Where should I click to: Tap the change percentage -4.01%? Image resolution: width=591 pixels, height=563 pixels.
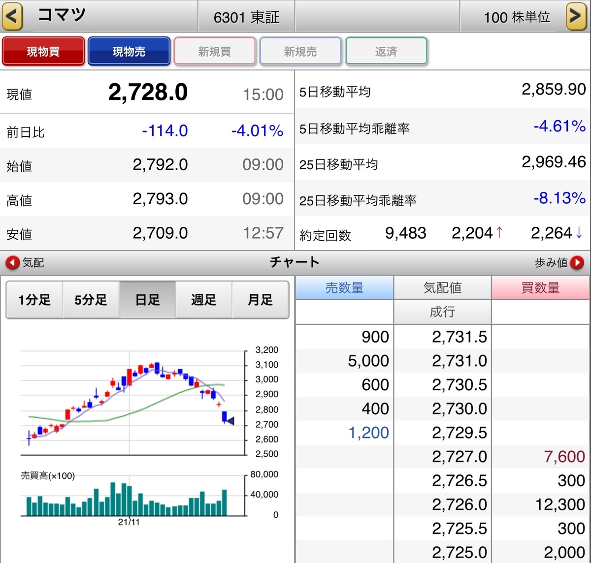click(257, 131)
